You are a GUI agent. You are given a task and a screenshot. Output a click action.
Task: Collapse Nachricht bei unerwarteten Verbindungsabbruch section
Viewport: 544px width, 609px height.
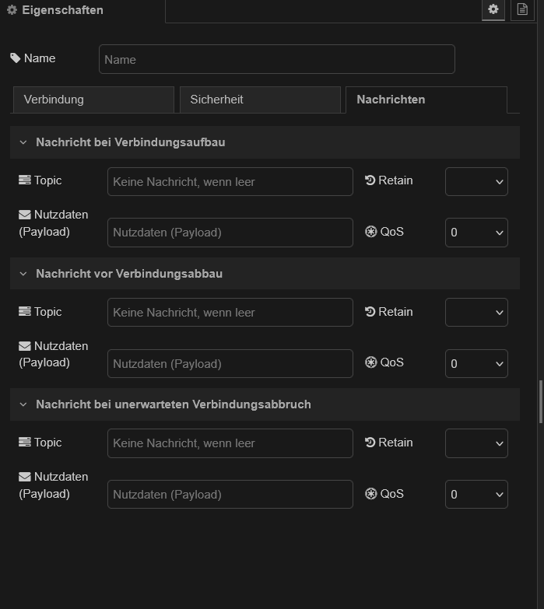pyautogui.click(x=23, y=404)
